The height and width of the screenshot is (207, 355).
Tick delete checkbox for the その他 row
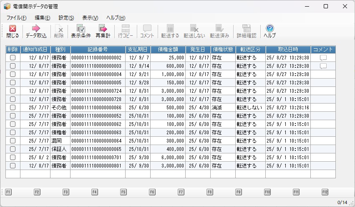pyautogui.click(x=13, y=107)
